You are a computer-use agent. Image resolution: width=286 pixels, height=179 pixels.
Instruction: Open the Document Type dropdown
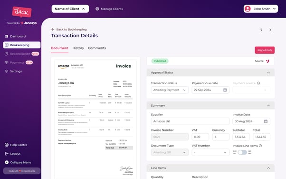(x=170, y=152)
